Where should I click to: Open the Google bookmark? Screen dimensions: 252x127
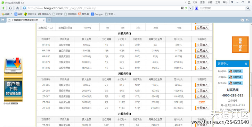97,14
